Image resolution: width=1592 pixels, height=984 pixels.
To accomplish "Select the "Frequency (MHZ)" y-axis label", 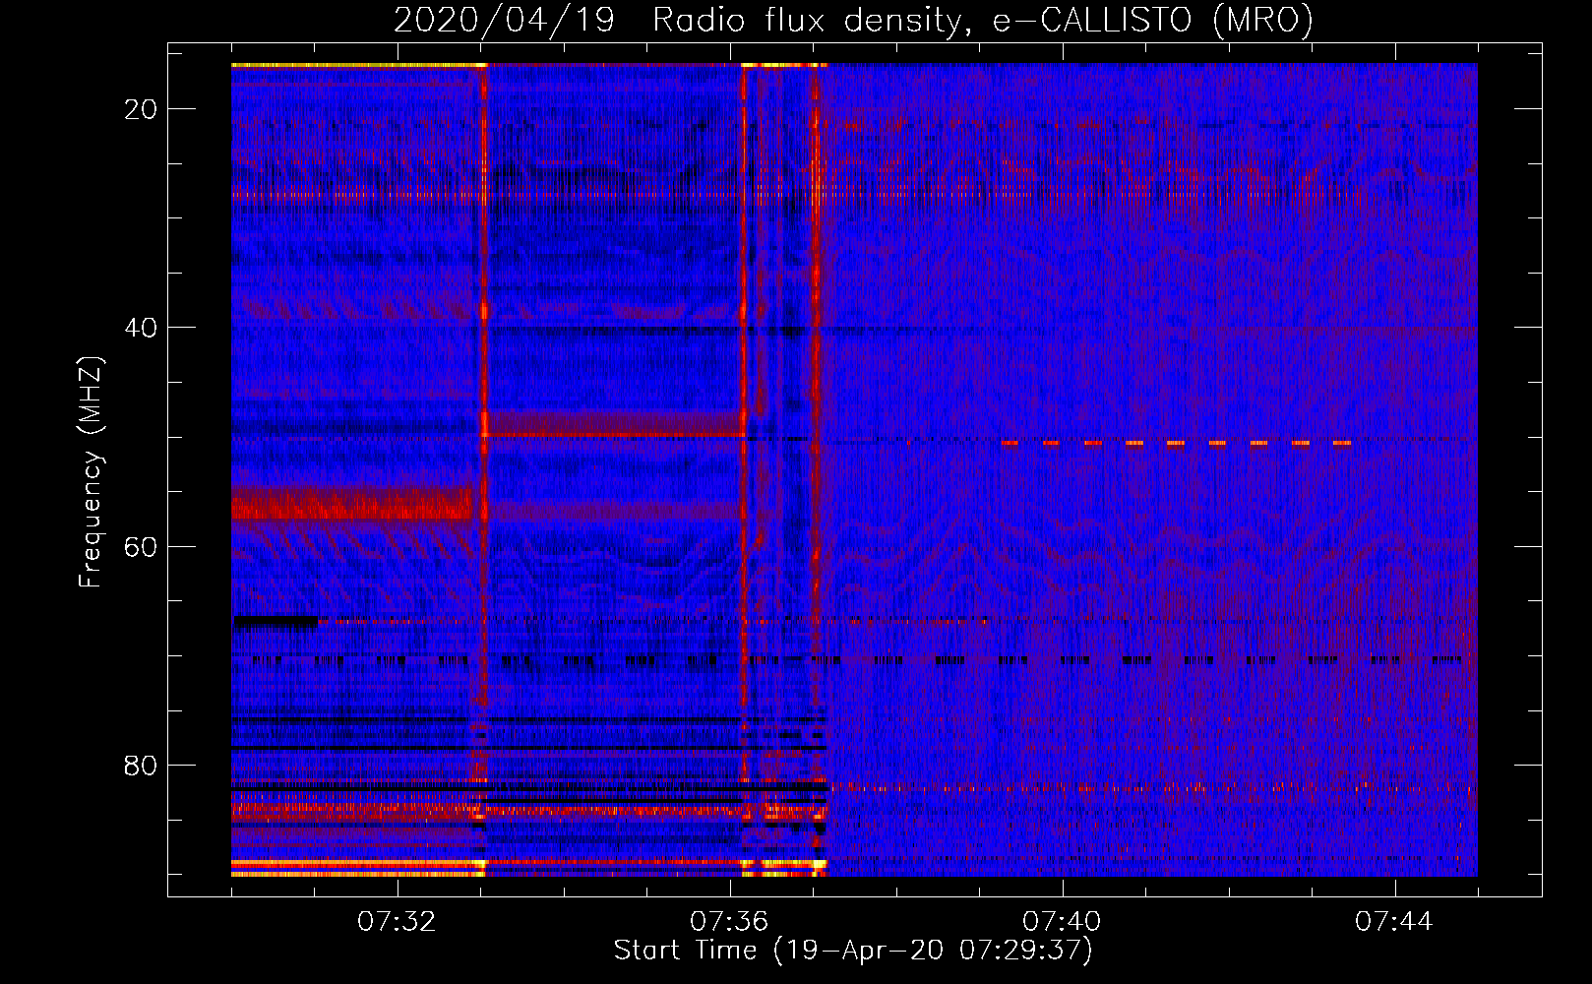I will 91,472.
